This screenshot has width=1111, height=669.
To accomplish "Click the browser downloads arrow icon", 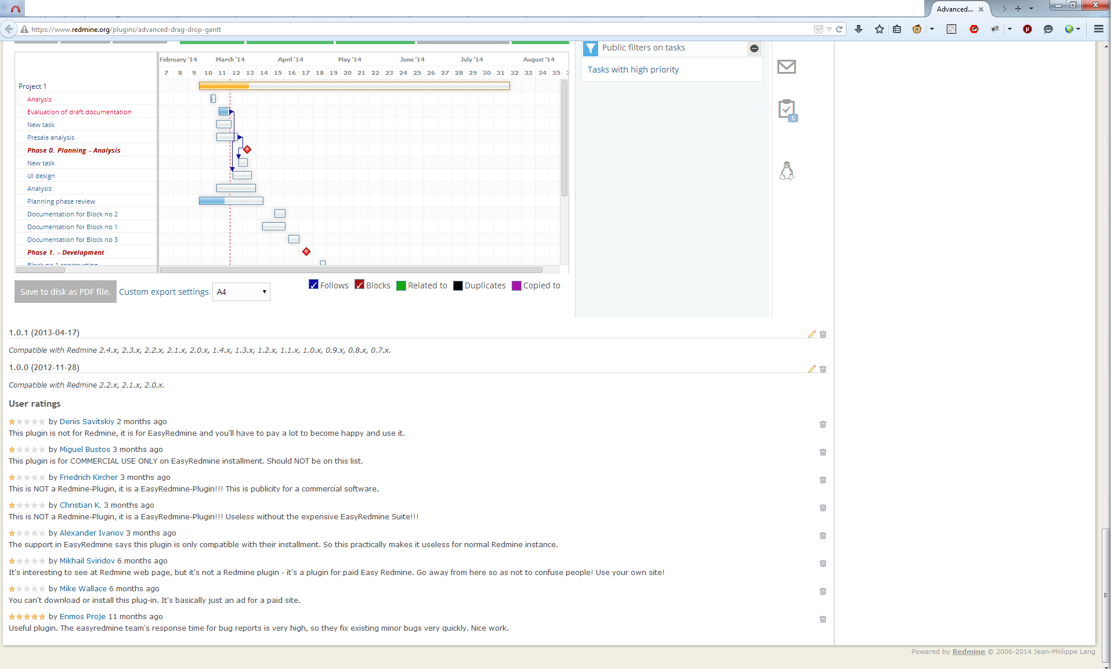I will (859, 29).
